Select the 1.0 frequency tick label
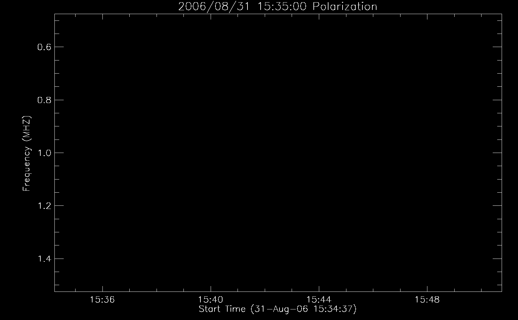Viewport: 518px width, 320px height. coord(44,153)
